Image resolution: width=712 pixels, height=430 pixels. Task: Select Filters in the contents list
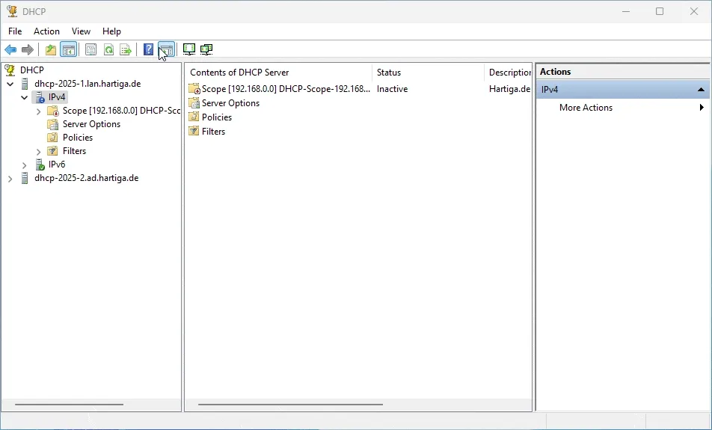click(213, 131)
